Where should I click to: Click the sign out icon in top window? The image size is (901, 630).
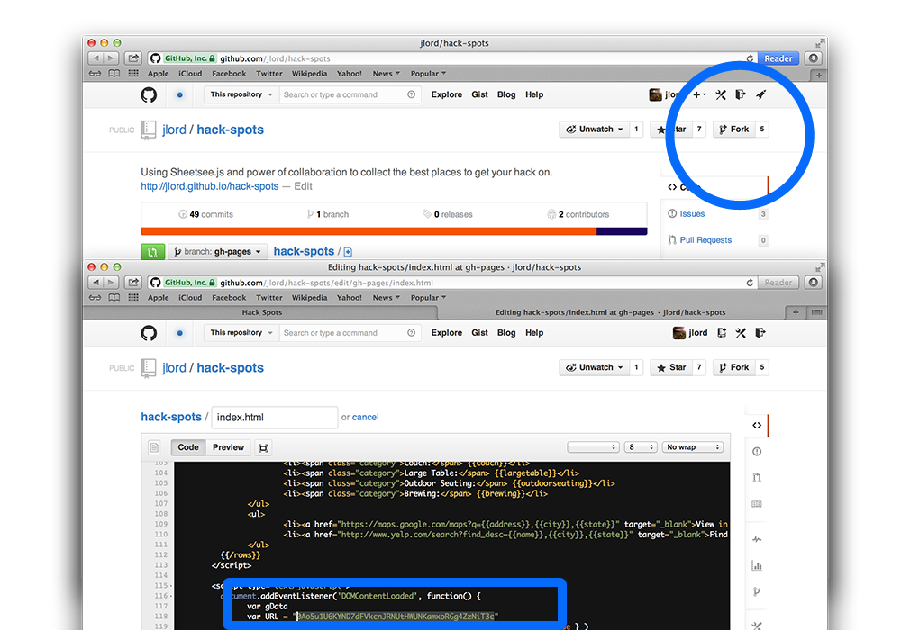tap(741, 94)
